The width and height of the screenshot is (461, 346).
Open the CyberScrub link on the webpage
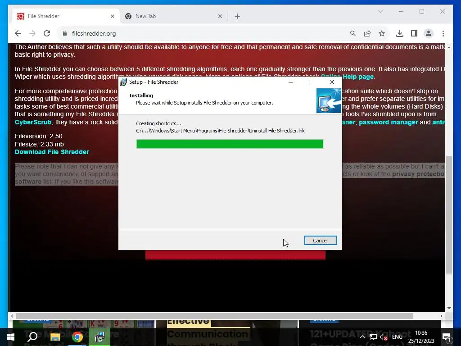(33, 122)
